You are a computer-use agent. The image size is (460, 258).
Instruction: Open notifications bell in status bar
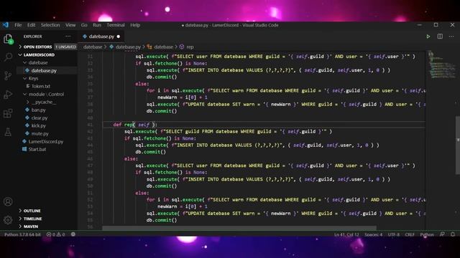coord(453,234)
